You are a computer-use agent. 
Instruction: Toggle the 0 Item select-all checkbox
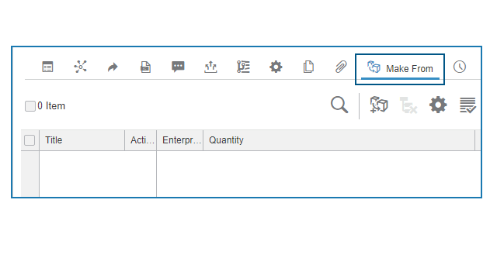coord(30,106)
